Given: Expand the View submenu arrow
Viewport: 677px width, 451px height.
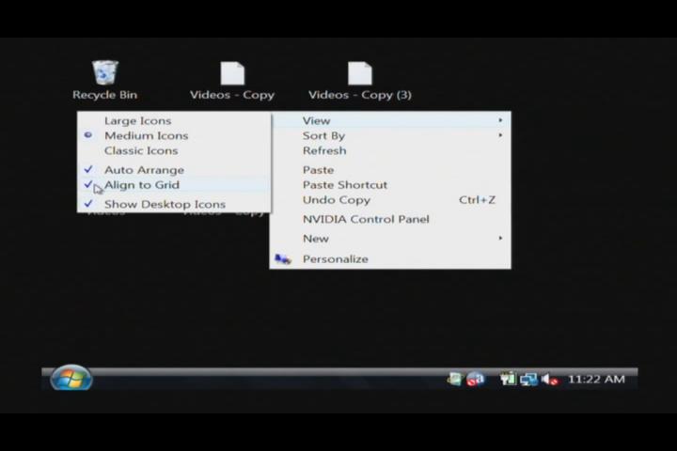Looking at the screenshot, I should coord(500,120).
